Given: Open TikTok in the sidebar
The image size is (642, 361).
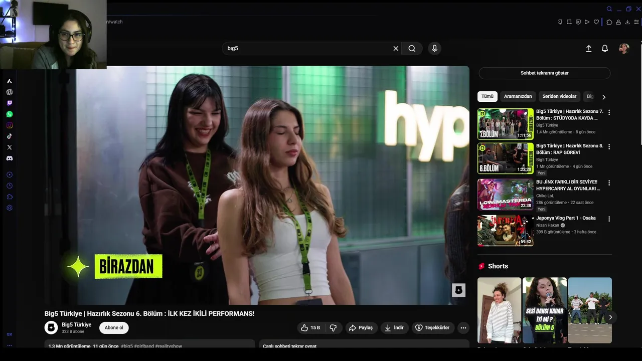Looking at the screenshot, I should [9, 136].
